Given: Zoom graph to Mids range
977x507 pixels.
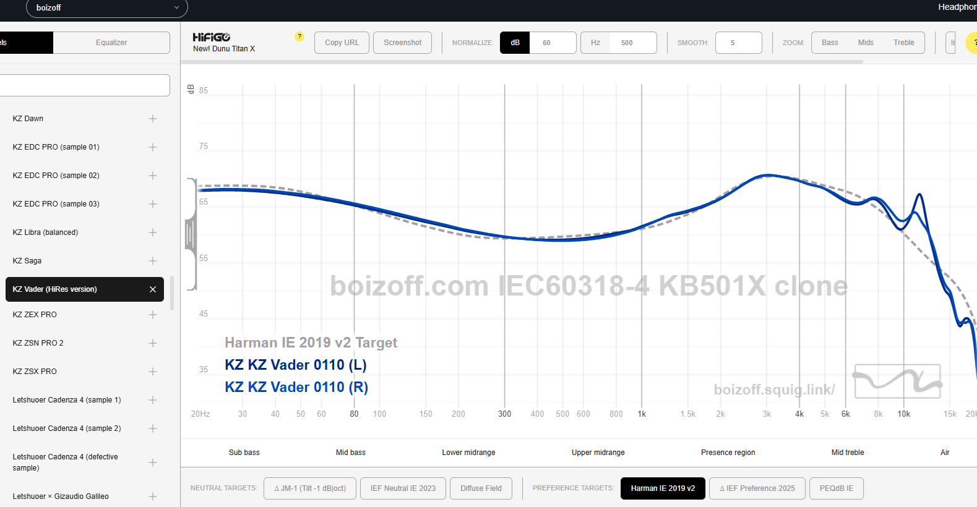Looking at the screenshot, I should (x=866, y=43).
